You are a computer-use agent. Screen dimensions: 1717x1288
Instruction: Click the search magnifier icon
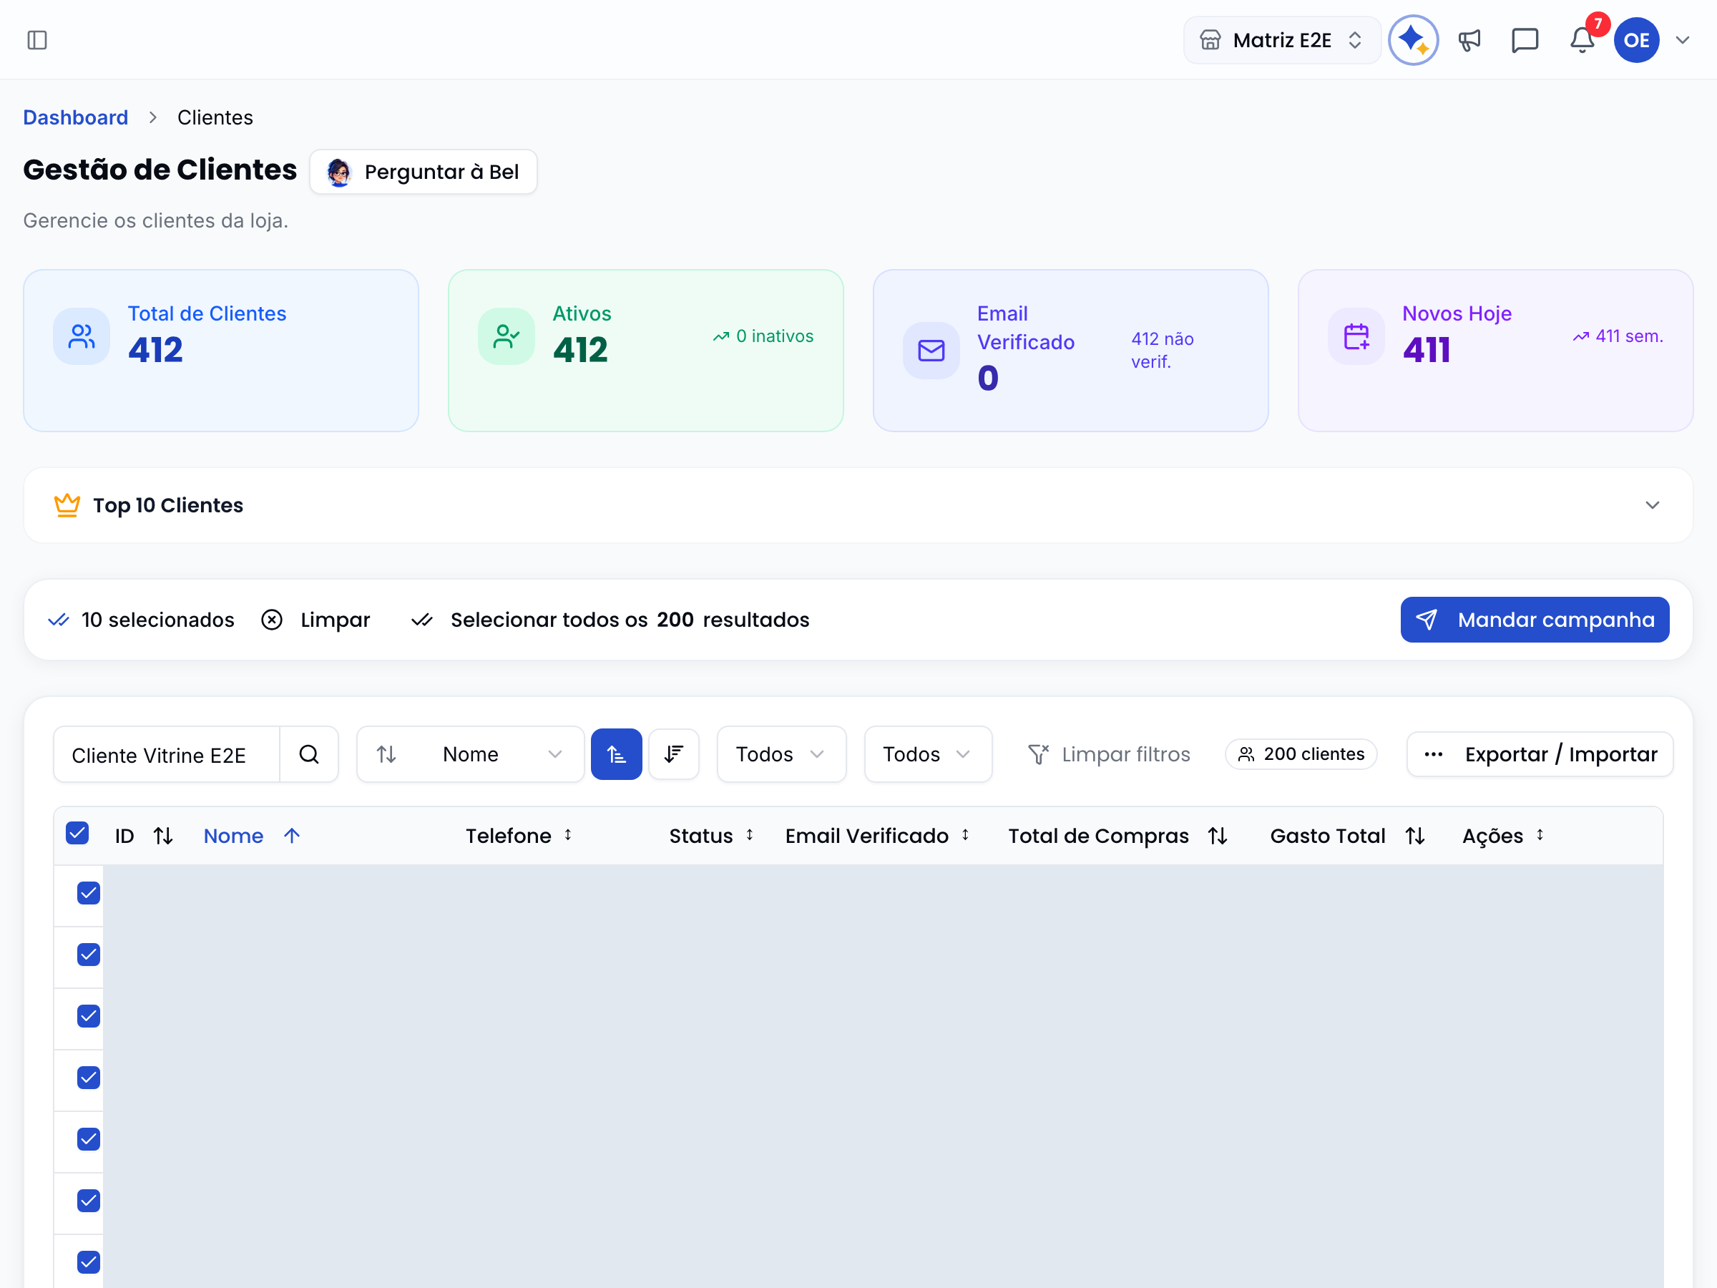click(x=309, y=754)
